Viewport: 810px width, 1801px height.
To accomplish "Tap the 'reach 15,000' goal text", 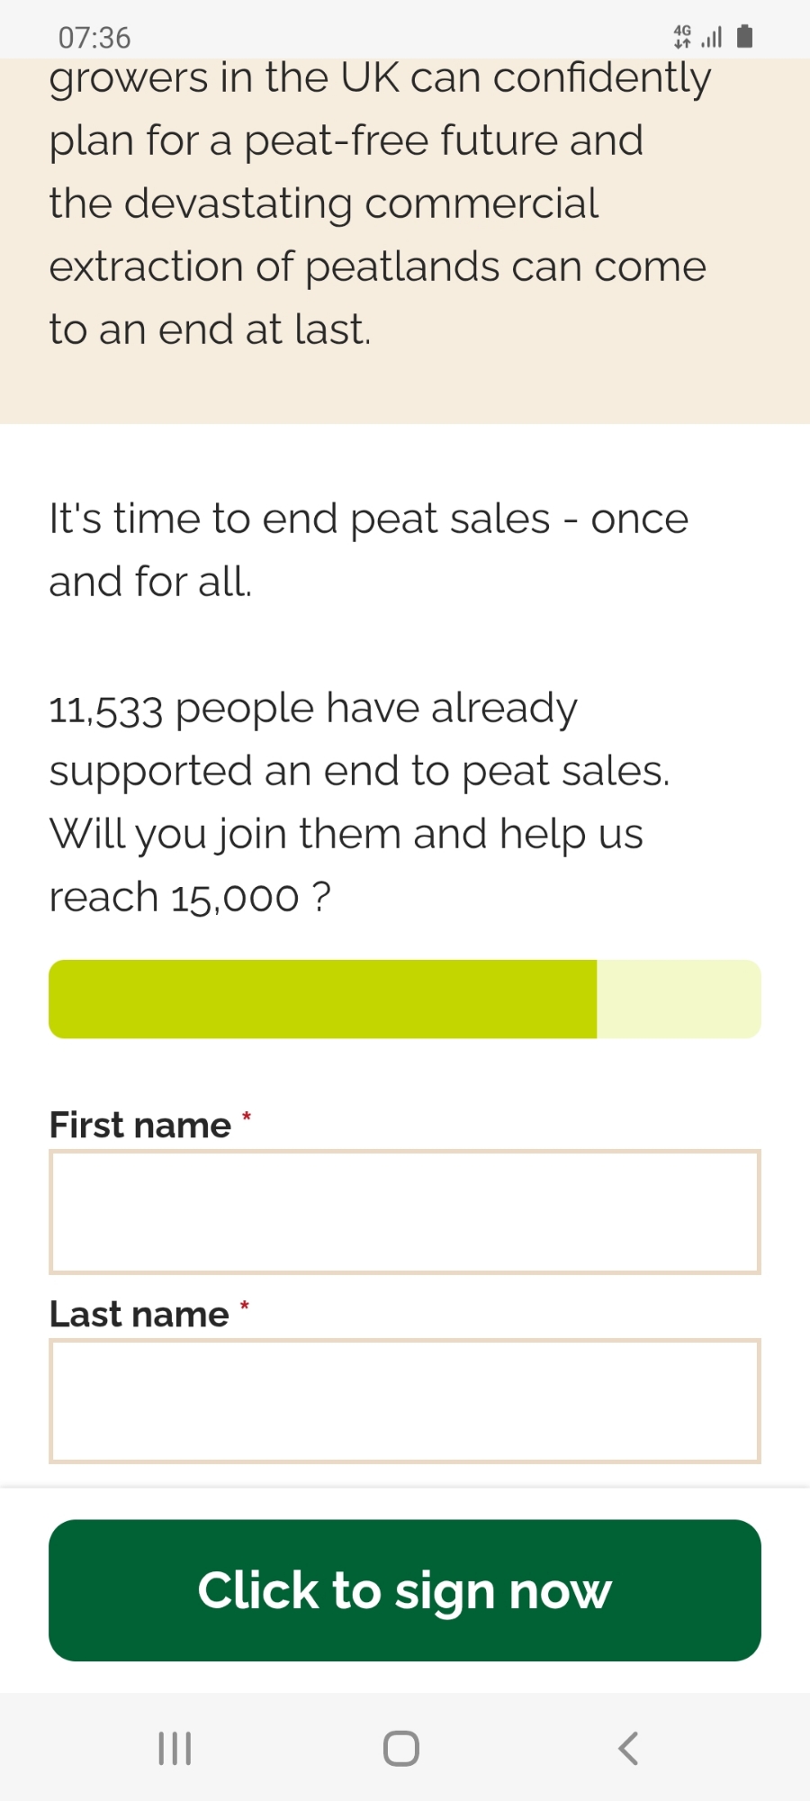I will coord(175,898).
